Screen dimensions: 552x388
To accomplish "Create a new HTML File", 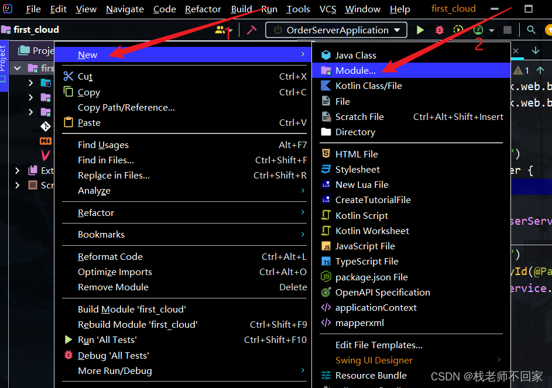I will [x=411, y=154].
